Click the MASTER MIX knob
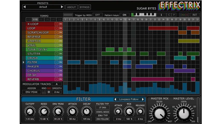The image size is (221, 124). click(160, 113)
